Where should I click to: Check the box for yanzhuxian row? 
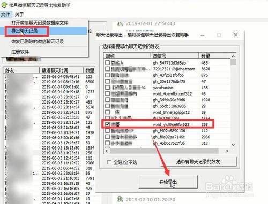click(x=107, y=88)
